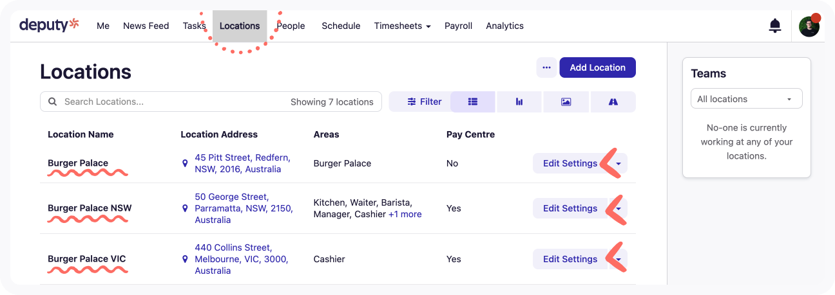The width and height of the screenshot is (835, 295).
Task: Click the Add Location button
Action: pyautogui.click(x=597, y=67)
